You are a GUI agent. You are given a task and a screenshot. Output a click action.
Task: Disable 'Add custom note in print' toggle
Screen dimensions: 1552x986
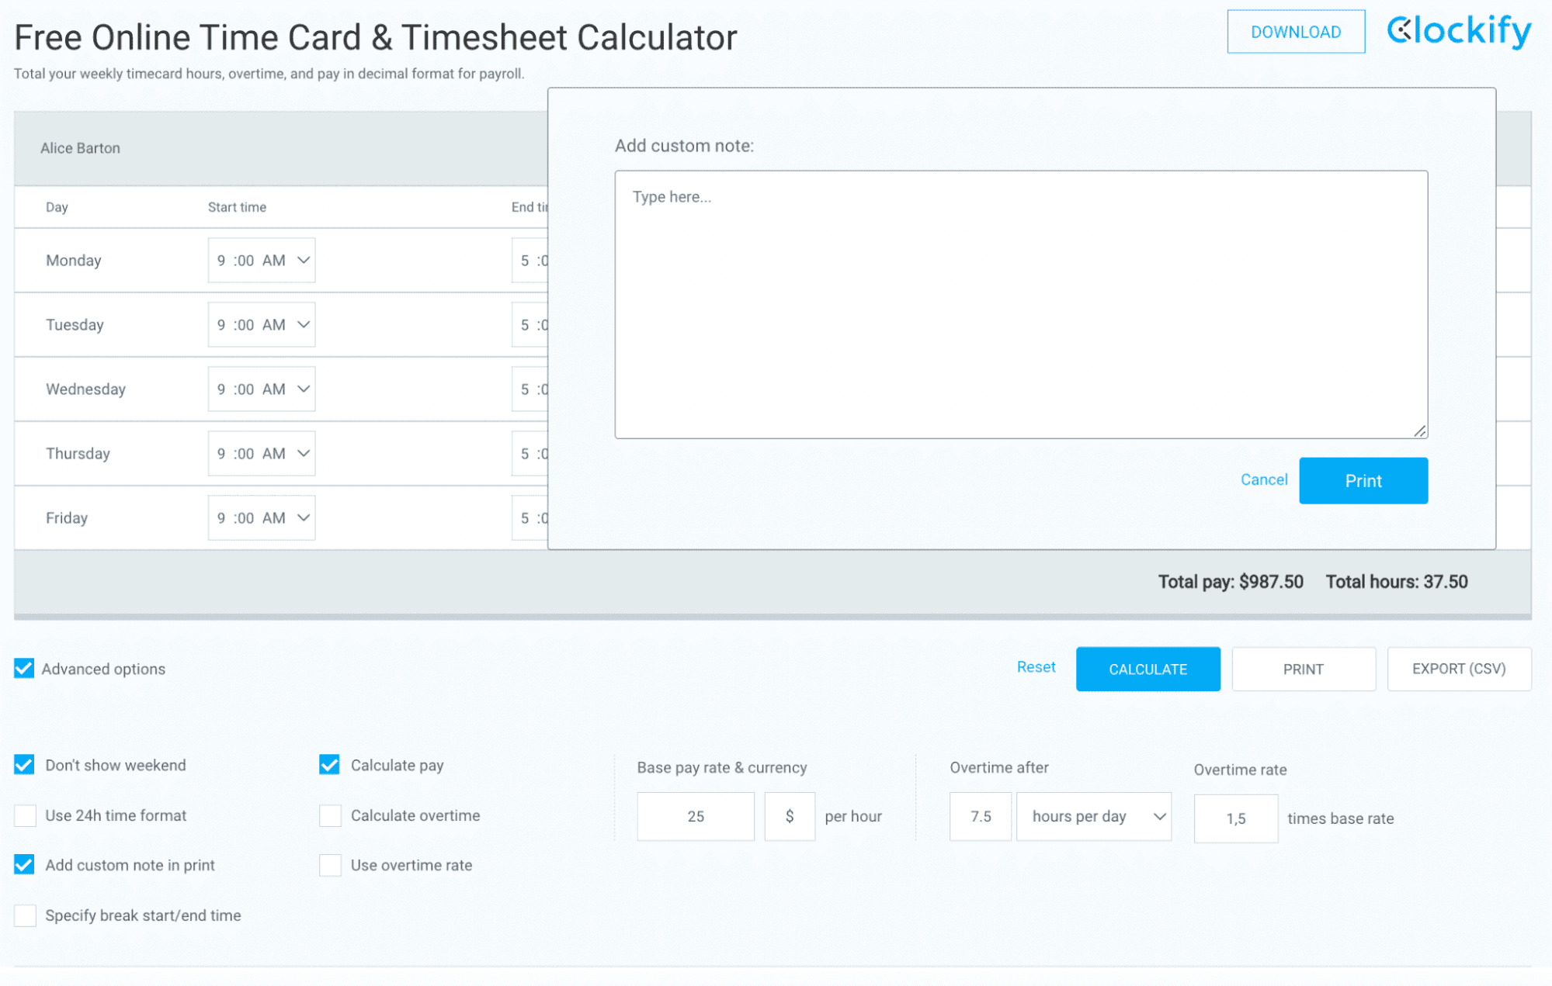coord(25,865)
